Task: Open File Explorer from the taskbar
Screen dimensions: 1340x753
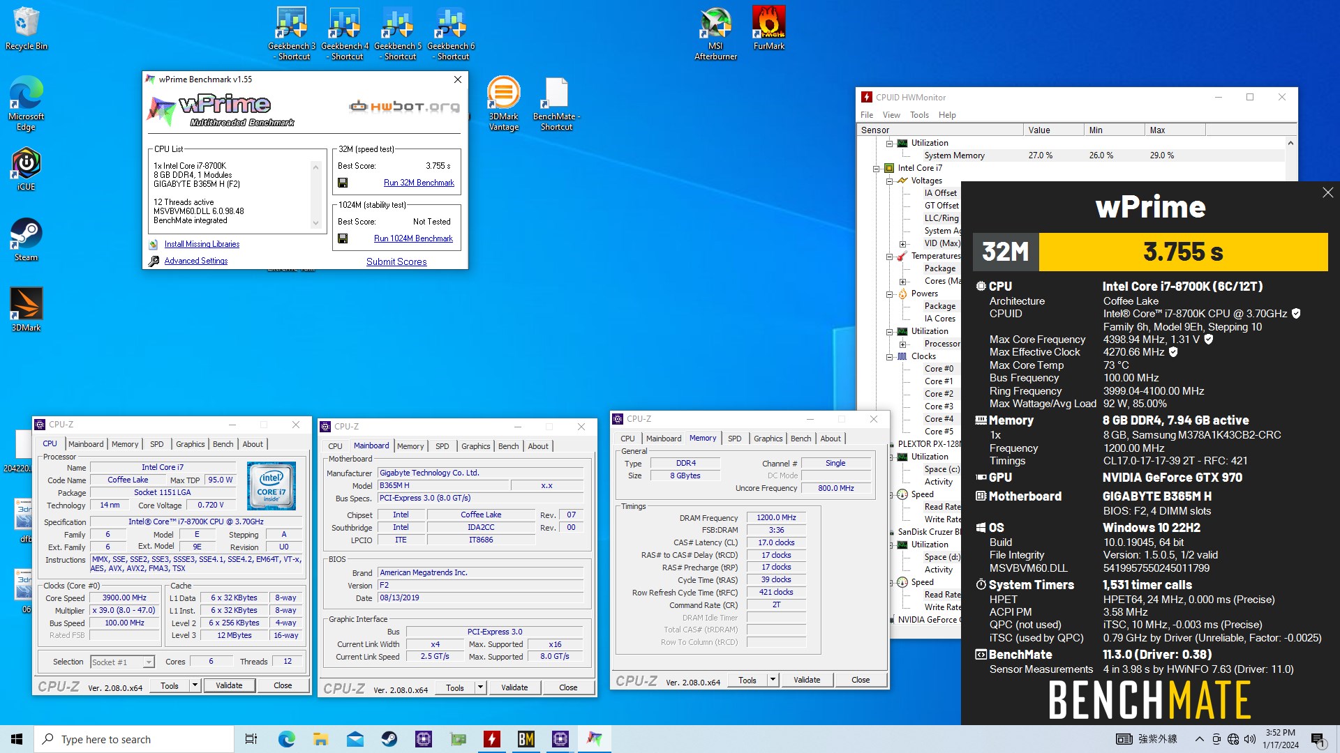Action: coord(320,739)
